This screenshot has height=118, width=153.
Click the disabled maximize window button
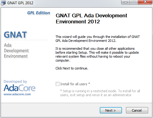pos(134,2)
